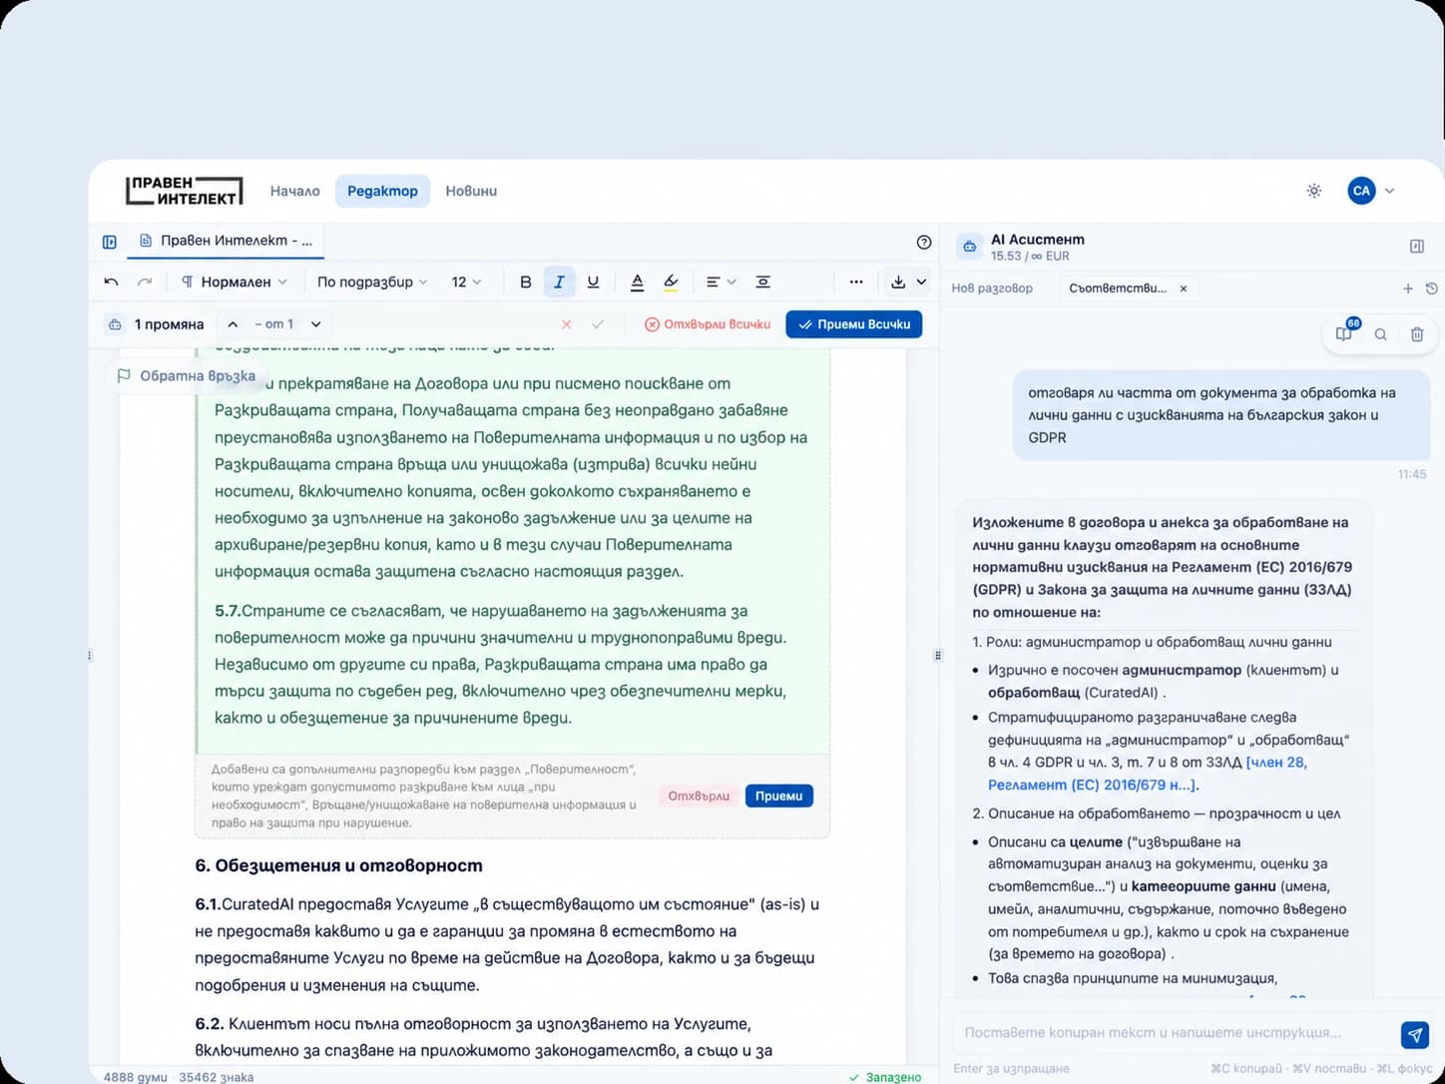The height and width of the screenshot is (1084, 1445).
Task: Open the highlight color tool
Action: 671,282
